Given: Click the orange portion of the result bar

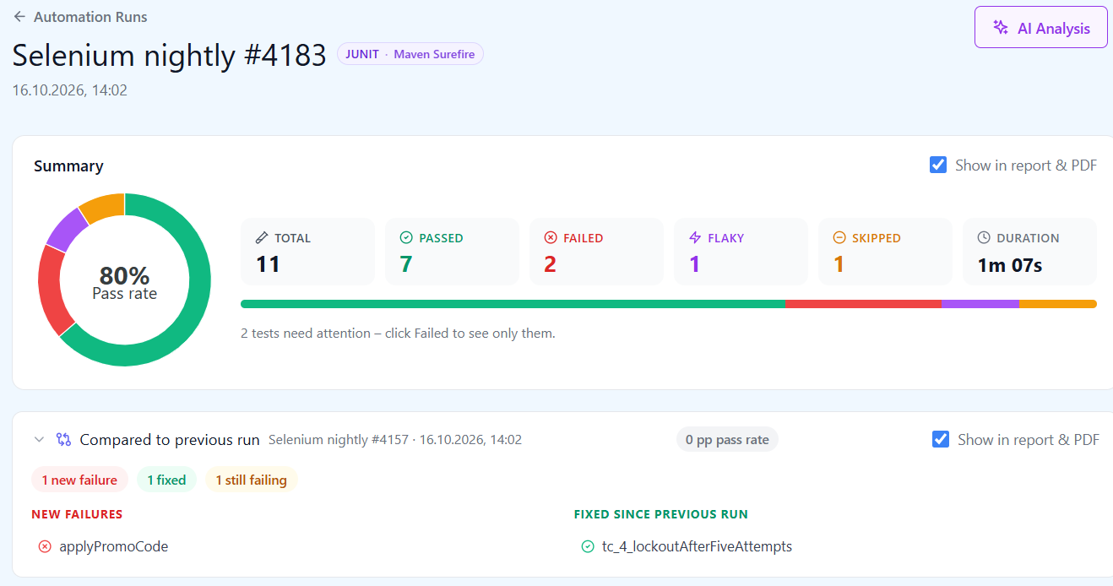Looking at the screenshot, I should [x=1058, y=304].
